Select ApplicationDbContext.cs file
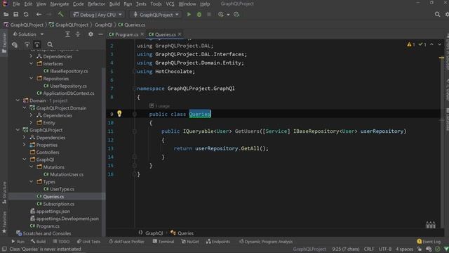This screenshot has width=449, height=253. (x=65, y=93)
